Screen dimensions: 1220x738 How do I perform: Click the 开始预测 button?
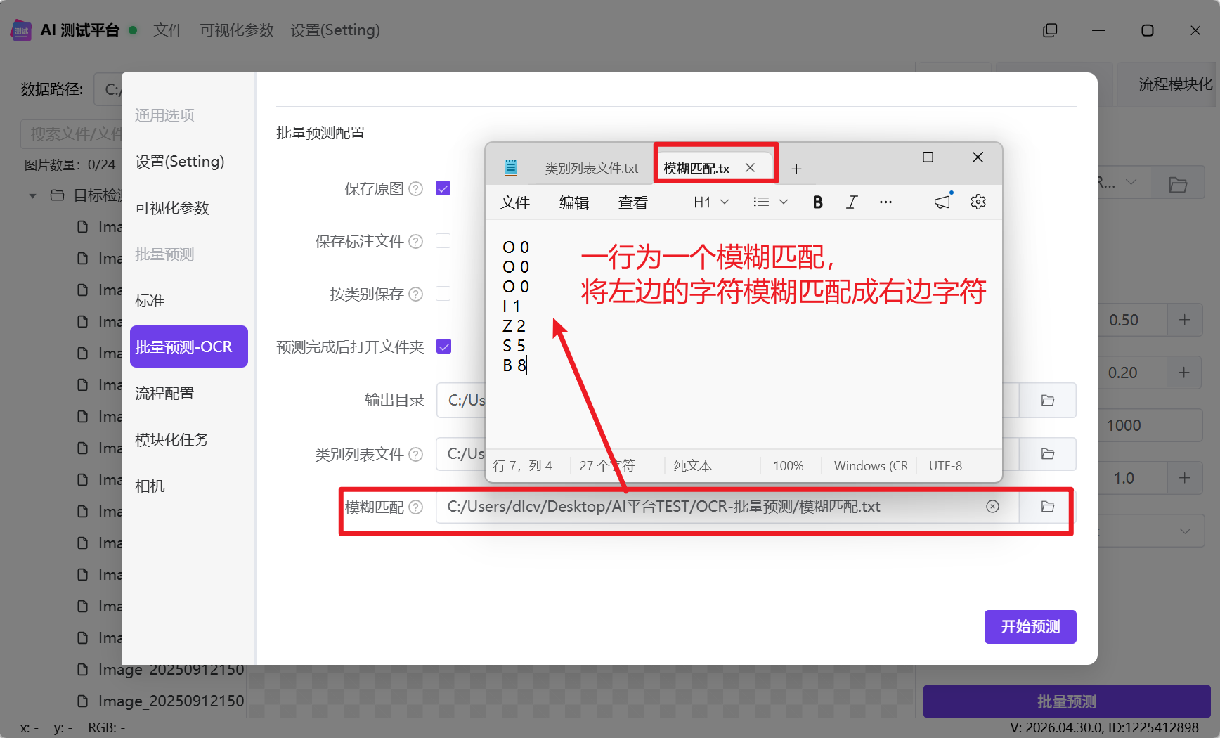coord(1030,626)
